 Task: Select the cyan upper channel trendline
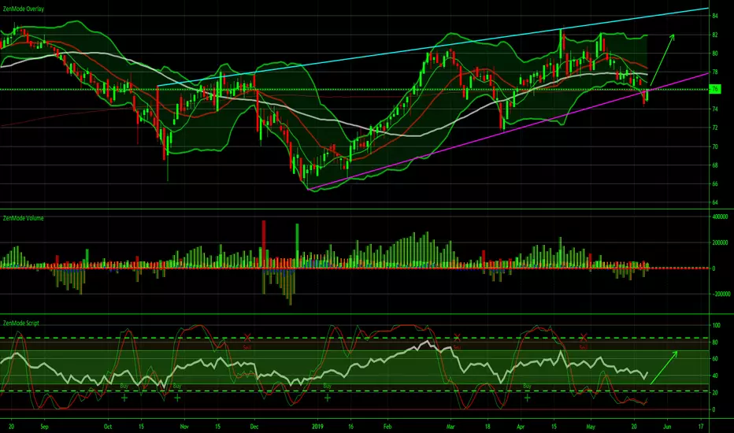[433, 47]
